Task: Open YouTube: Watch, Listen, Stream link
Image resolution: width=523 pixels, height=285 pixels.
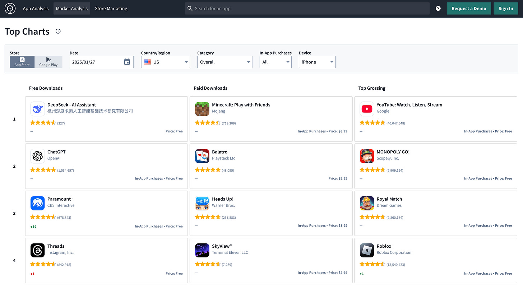Action: [409, 105]
